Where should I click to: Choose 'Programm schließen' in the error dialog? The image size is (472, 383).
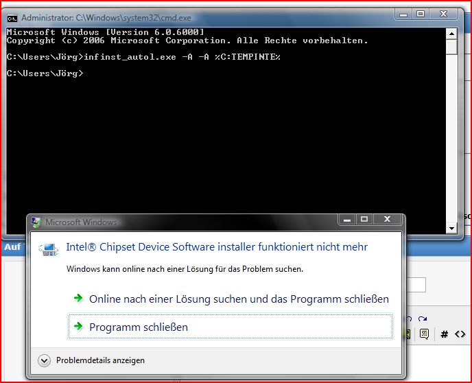[x=231, y=327]
